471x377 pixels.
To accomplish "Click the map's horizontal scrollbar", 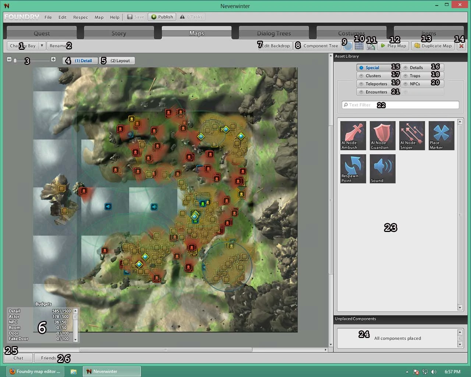I will (166, 349).
